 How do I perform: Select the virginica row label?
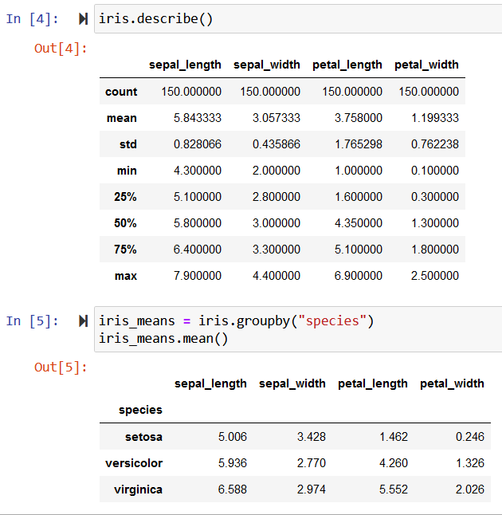pyautogui.click(x=138, y=489)
